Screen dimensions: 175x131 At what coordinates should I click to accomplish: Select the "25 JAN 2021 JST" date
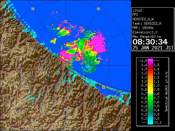pos(153,48)
